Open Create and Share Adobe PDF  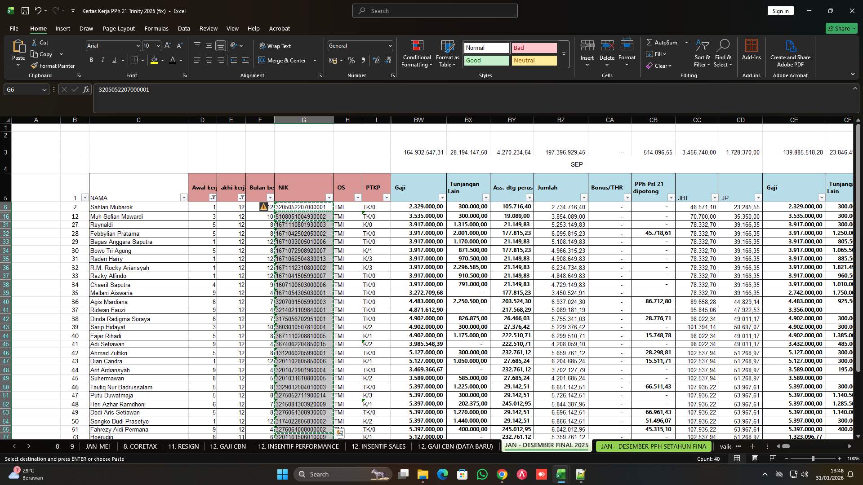790,53
